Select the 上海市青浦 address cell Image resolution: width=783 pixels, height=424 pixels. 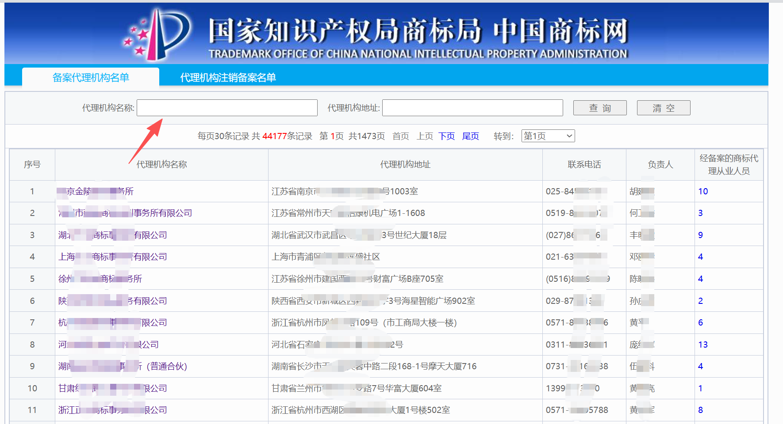[326, 257]
